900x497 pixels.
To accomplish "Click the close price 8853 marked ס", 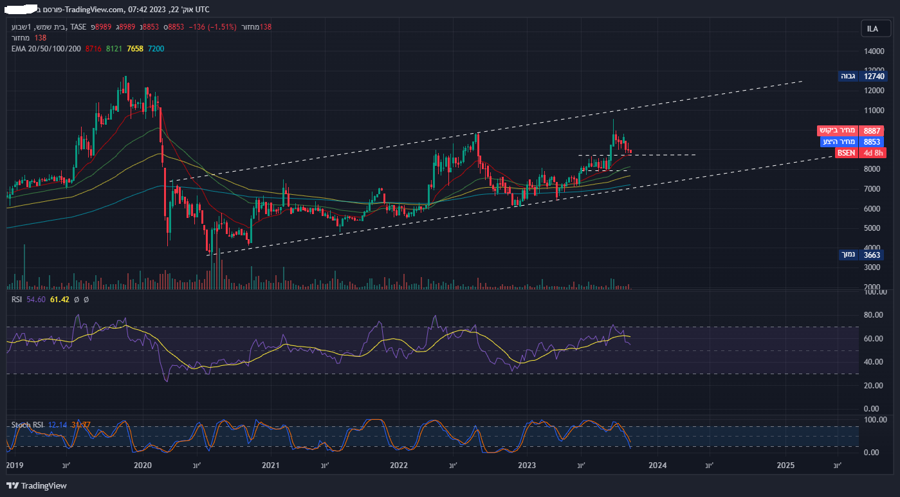I will click(175, 26).
